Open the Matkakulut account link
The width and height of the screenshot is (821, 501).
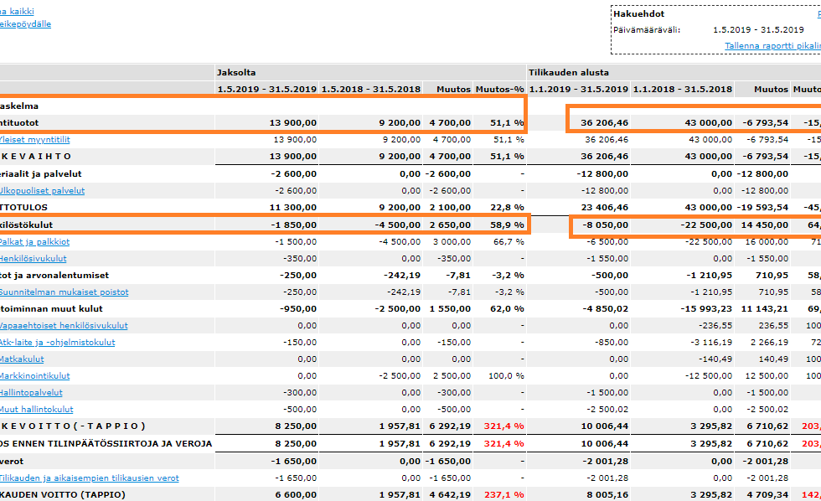coord(22,359)
